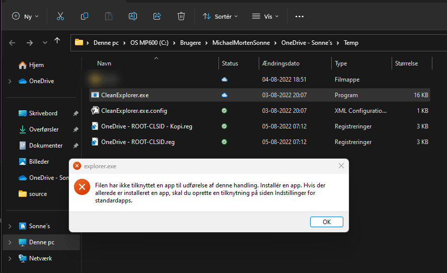This screenshot has width=447, height=273.
Task: Click the XML Configuratio... type cell
Action: tap(360, 111)
